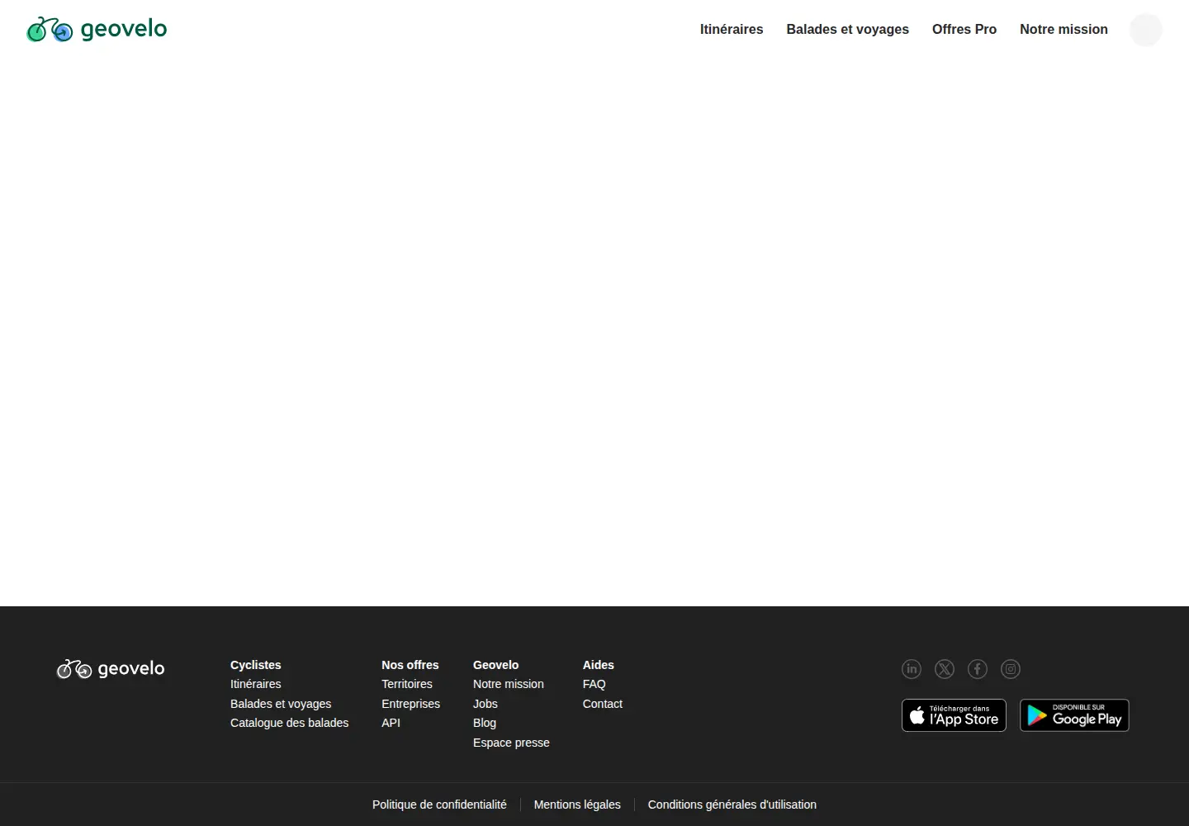Screen dimensions: 1189x826
Task: Open Geovelo's LinkedIn page icon
Action: (x=912, y=669)
